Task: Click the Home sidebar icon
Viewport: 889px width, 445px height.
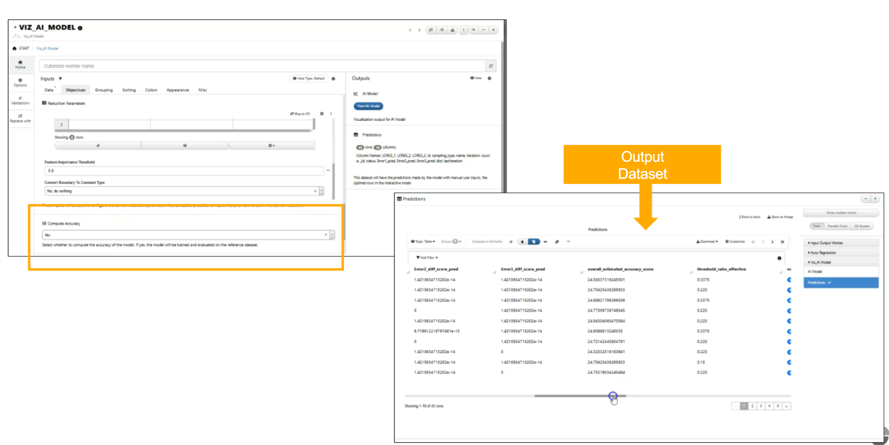Action: click(20, 65)
